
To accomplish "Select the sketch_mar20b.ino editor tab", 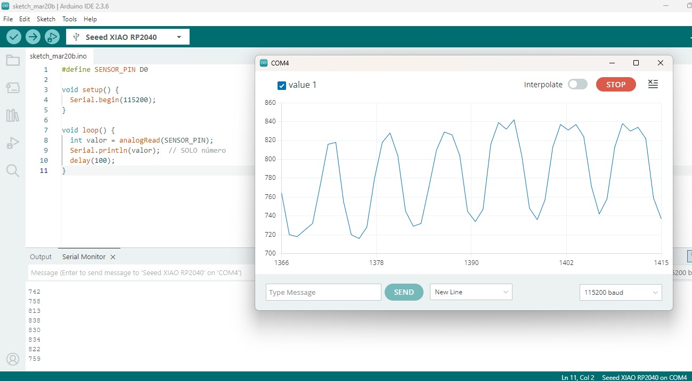I will [x=58, y=56].
